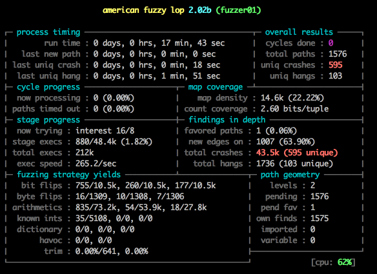Click the 'findings in depth' header
The image size is (377, 274).
(227, 120)
